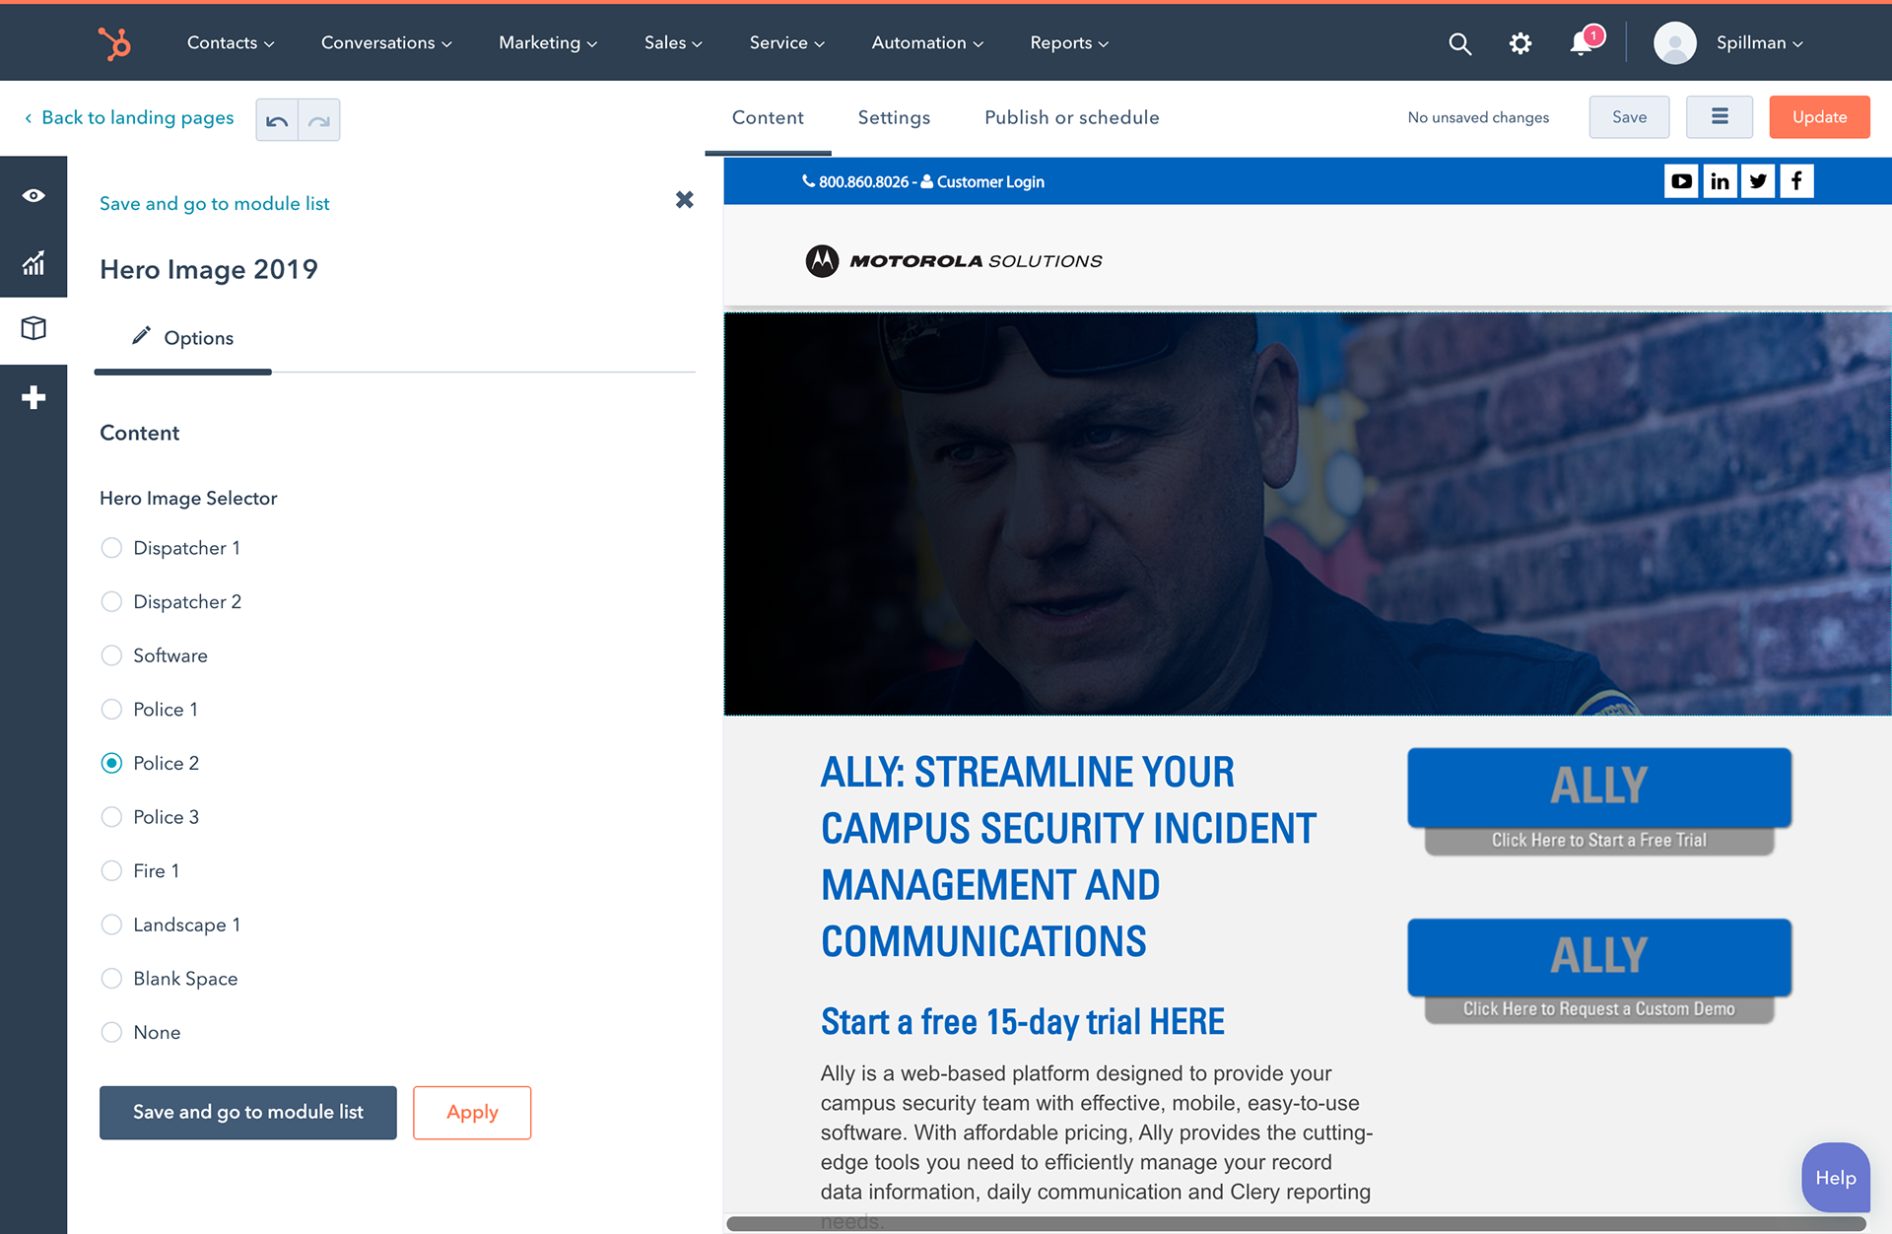Open the modules cube icon in sidebar

click(34, 328)
